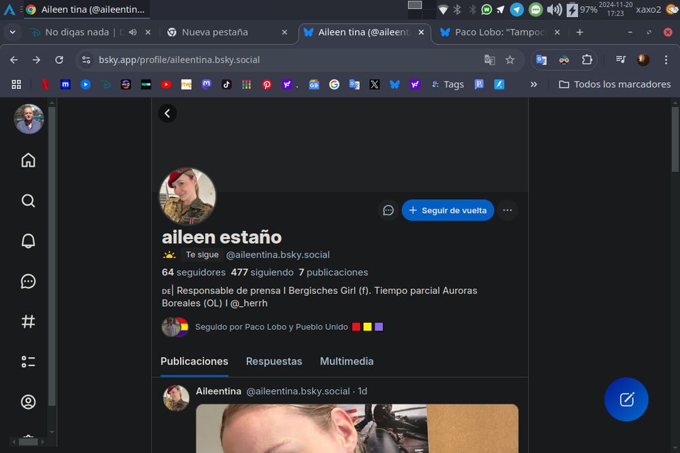680x453 pixels.
Task: Reload the current page
Action: pyautogui.click(x=59, y=60)
